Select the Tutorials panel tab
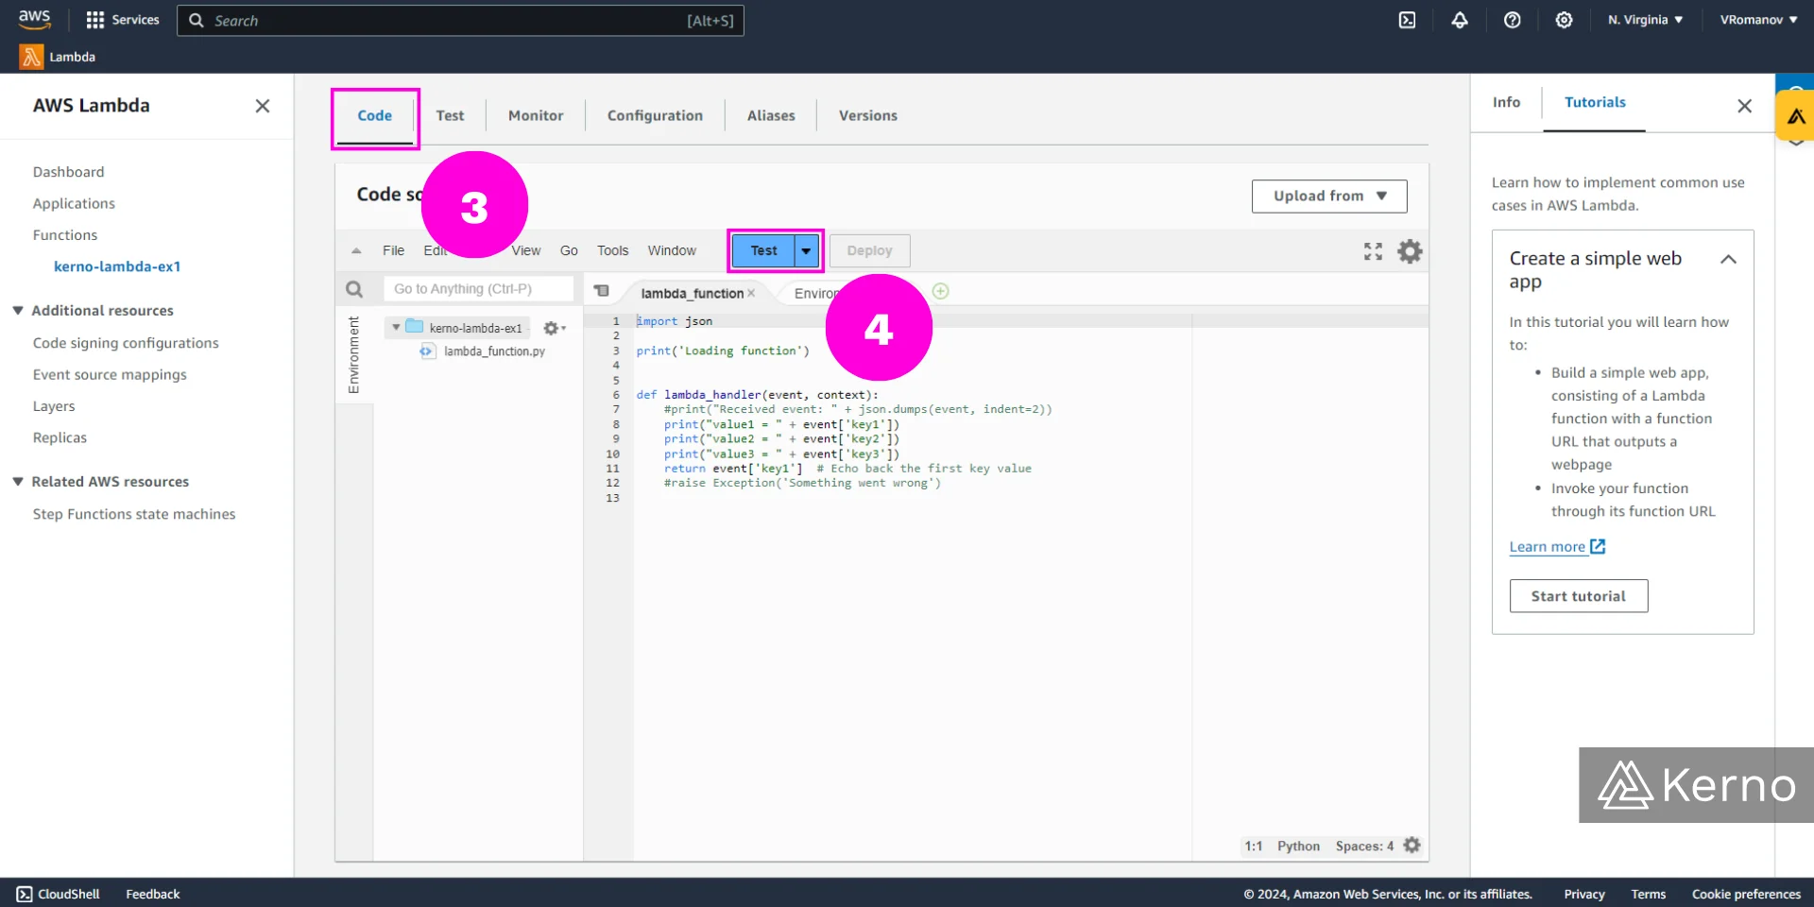 click(x=1595, y=102)
